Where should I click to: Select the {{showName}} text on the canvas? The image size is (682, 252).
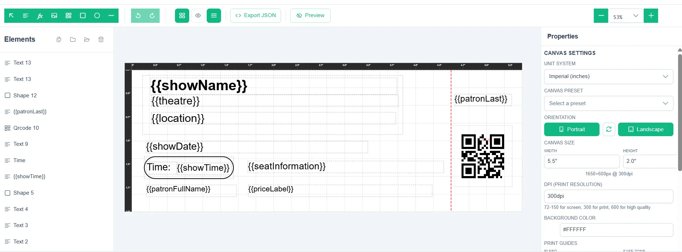click(199, 86)
